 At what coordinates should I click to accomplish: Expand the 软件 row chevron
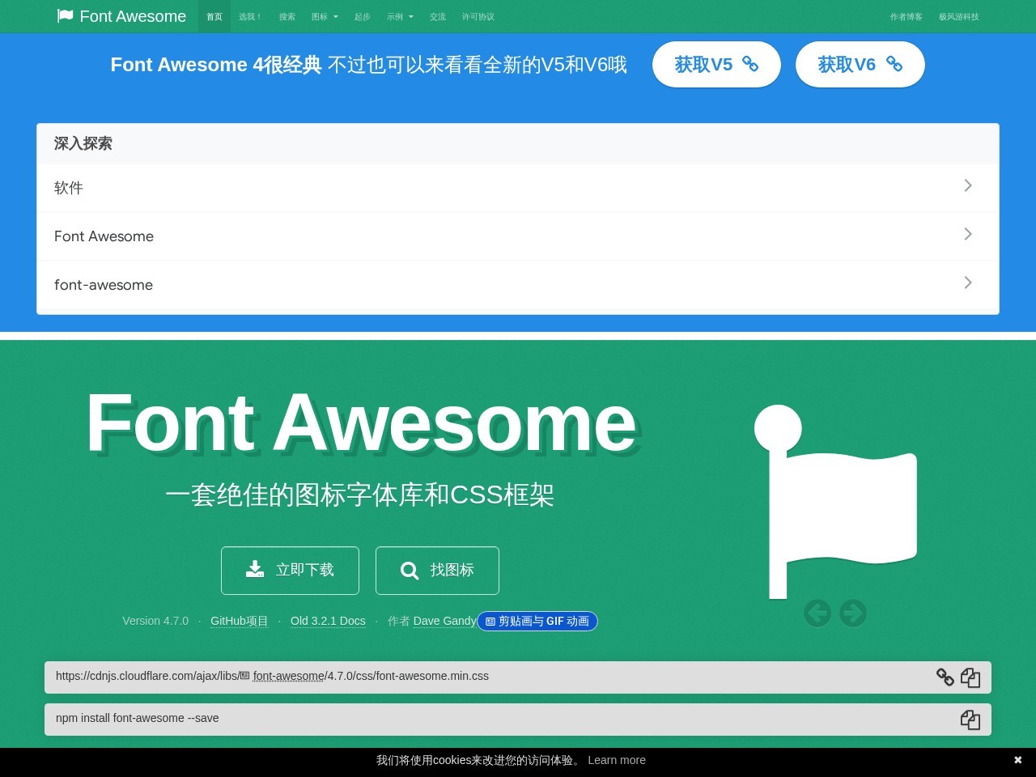(x=968, y=185)
